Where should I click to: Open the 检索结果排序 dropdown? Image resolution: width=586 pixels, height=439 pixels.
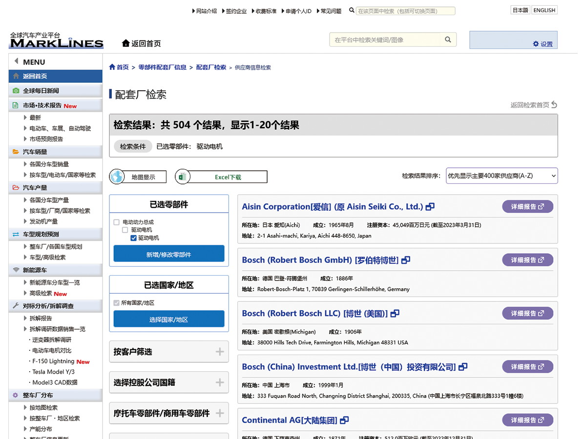[x=502, y=176]
